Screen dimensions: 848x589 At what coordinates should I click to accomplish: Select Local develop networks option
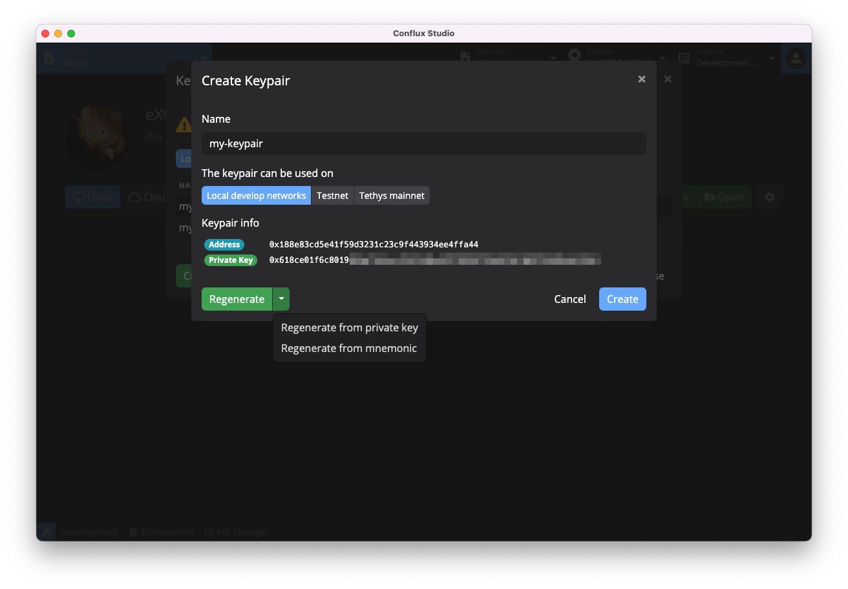tap(257, 196)
